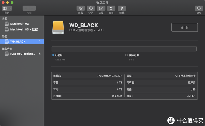Select WD_BLACK in the external list
Viewport: 205px width, 126px height.
click(x=22, y=41)
